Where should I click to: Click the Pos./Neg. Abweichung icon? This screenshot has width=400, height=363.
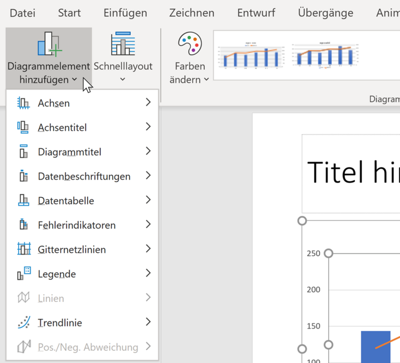(24, 347)
